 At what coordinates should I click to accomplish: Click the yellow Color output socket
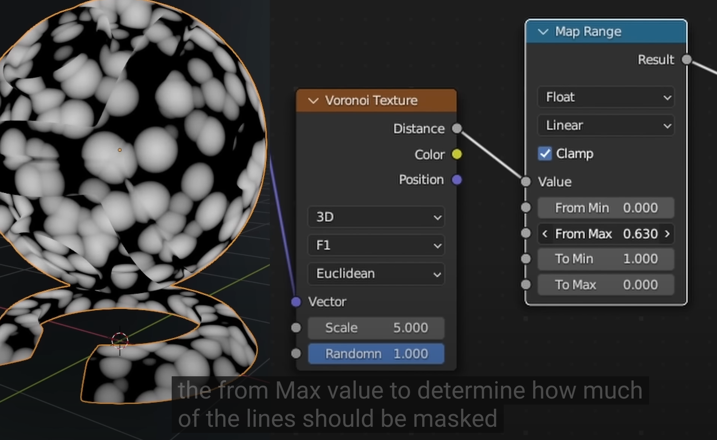tap(457, 154)
